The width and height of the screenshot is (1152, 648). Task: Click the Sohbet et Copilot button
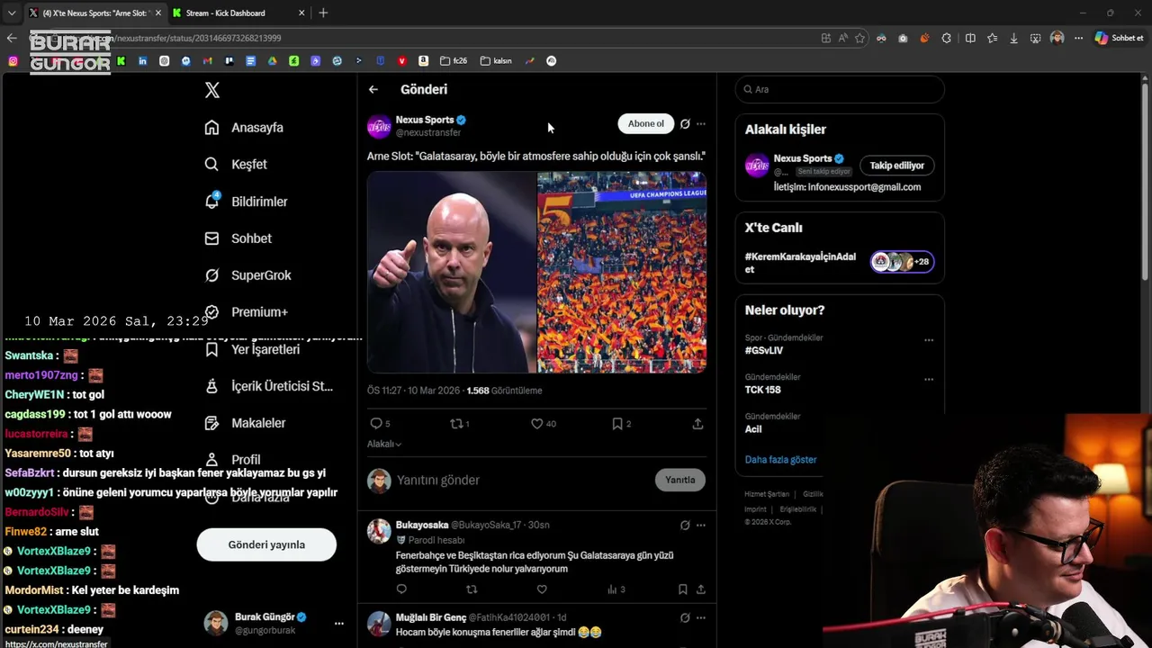point(1119,38)
